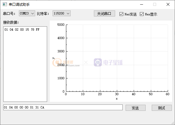Close the 串口调试助手 window
The image size is (175, 125).
point(168,4)
